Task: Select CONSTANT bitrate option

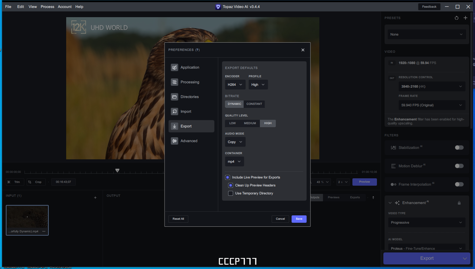Action: [x=254, y=104]
